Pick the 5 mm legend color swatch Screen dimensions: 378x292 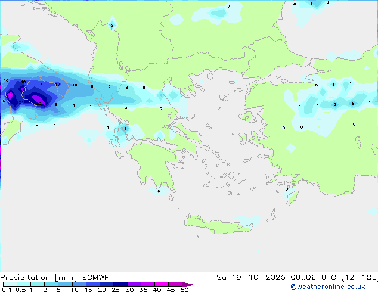65,284
